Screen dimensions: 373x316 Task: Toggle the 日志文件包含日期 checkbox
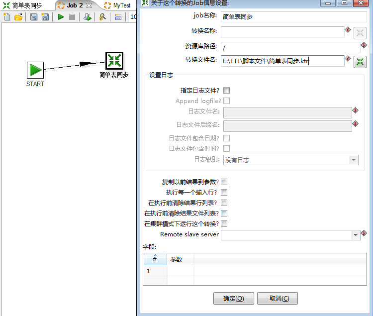click(226, 138)
